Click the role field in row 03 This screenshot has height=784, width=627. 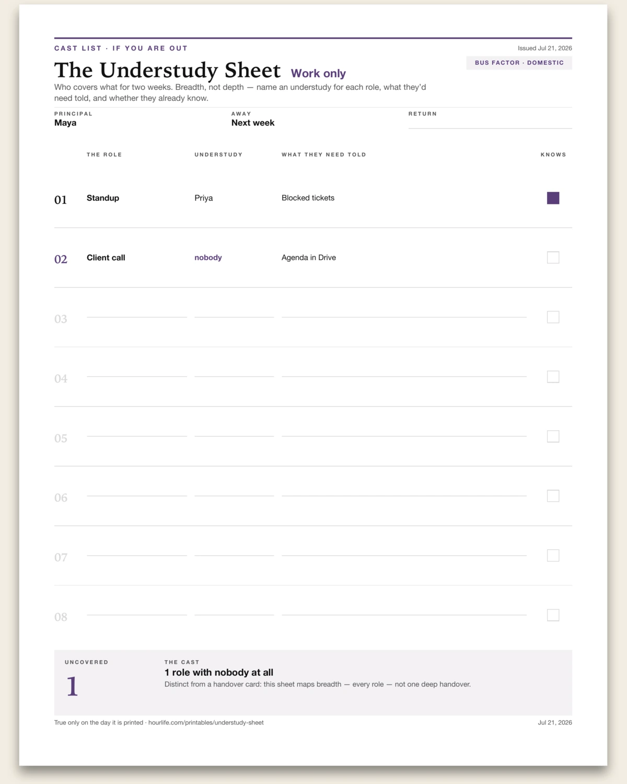point(137,312)
